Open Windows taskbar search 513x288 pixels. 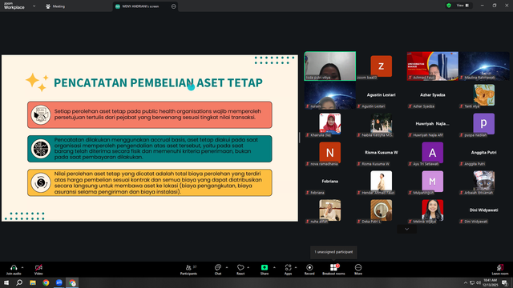19,282
